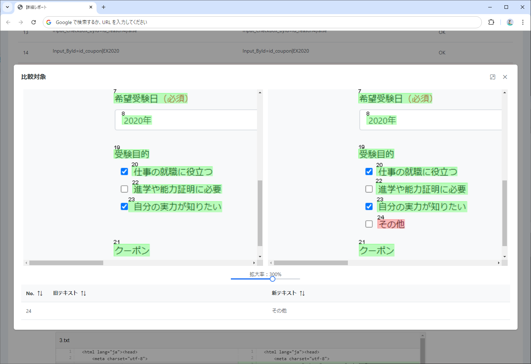Click right pane horizontal scroll left arrow
Image resolution: width=531 pixels, height=364 pixels.
pyautogui.click(x=271, y=263)
